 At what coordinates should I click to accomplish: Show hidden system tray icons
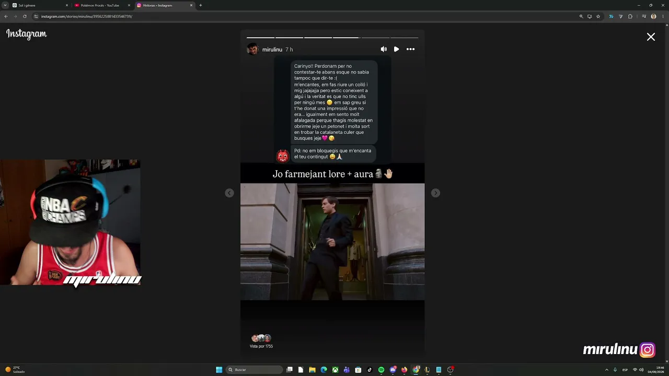[607, 370]
